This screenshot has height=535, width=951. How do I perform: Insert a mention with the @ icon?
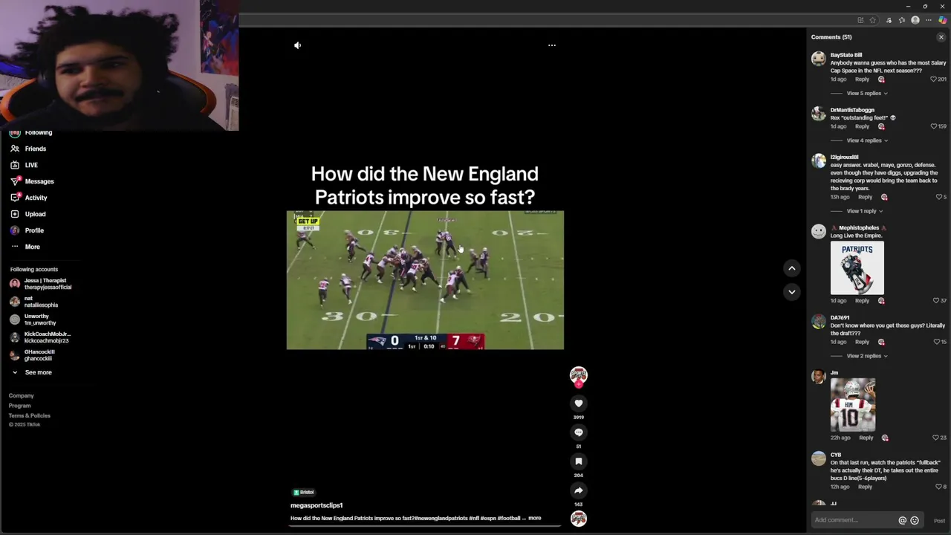click(x=903, y=521)
